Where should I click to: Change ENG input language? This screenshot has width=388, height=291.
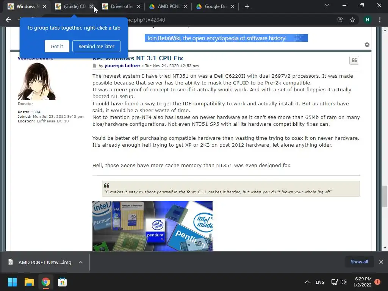tap(320, 282)
